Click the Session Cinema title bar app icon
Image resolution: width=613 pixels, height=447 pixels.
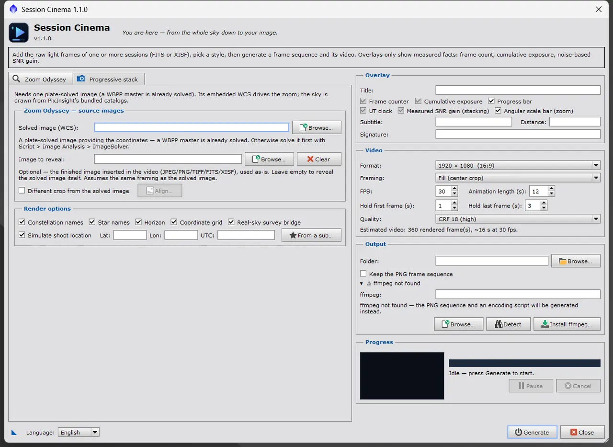(13, 9)
